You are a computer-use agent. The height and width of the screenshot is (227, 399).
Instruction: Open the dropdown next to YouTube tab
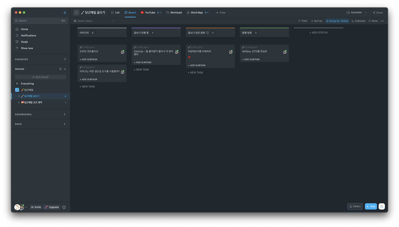tap(159, 13)
